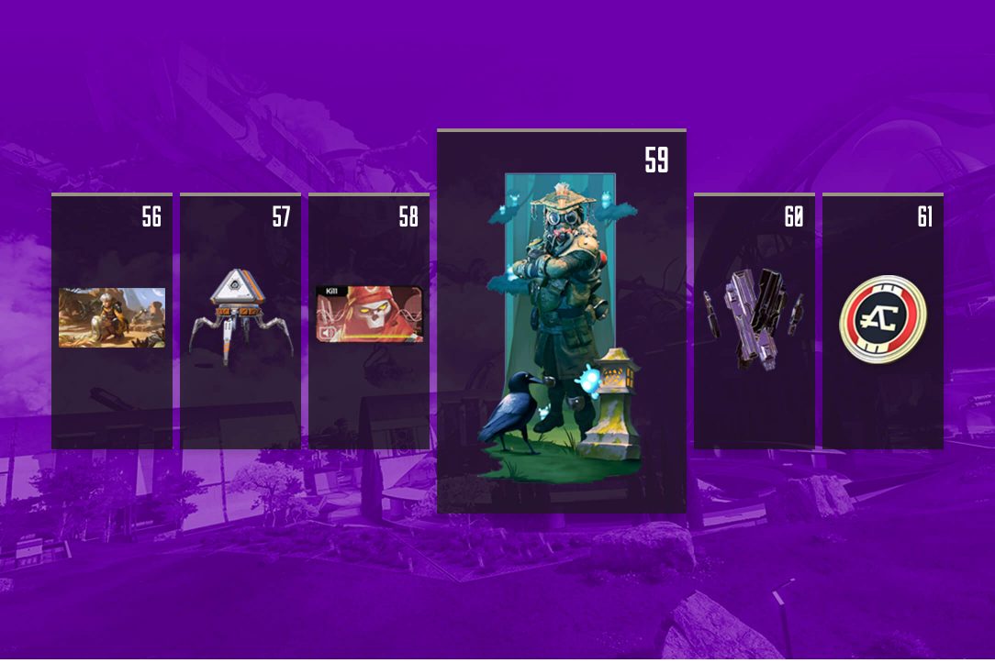The height and width of the screenshot is (663, 995).
Task: Click the level 60 number label
Action: (794, 216)
